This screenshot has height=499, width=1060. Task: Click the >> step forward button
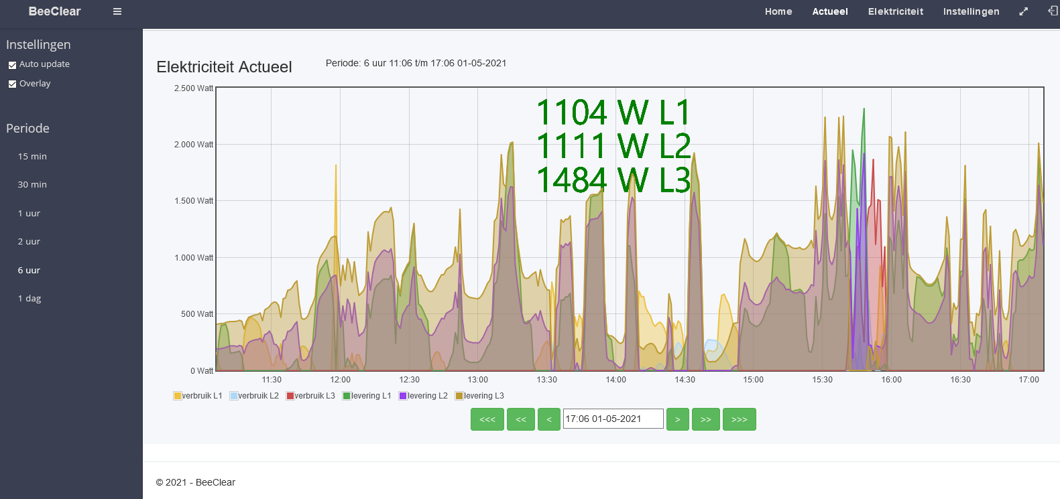point(706,419)
